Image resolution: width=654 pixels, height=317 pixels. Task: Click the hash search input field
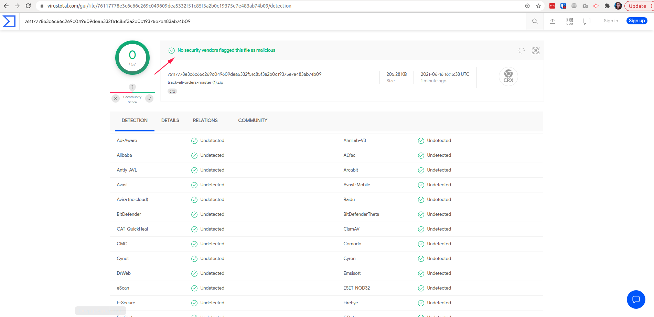[272, 21]
